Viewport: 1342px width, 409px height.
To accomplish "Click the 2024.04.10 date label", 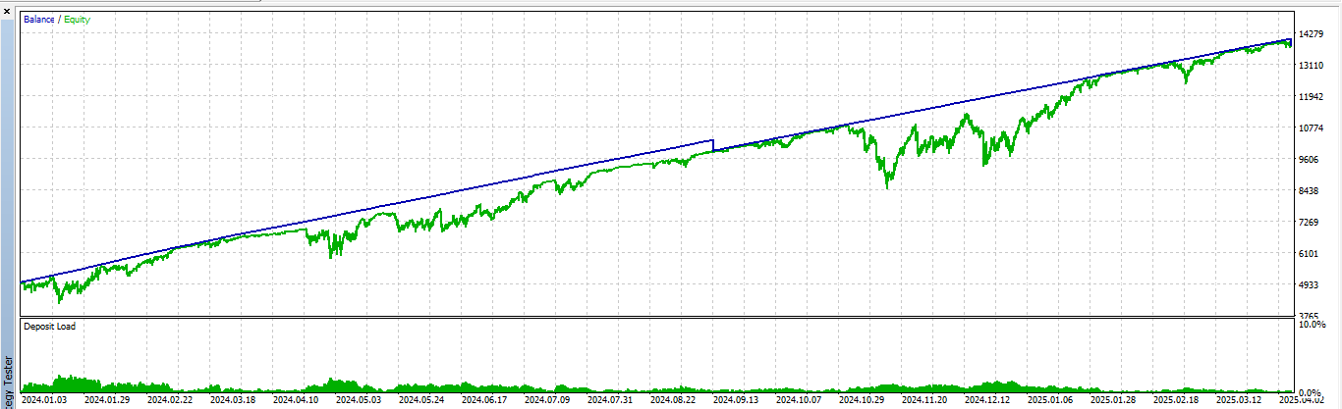I will pos(297,400).
